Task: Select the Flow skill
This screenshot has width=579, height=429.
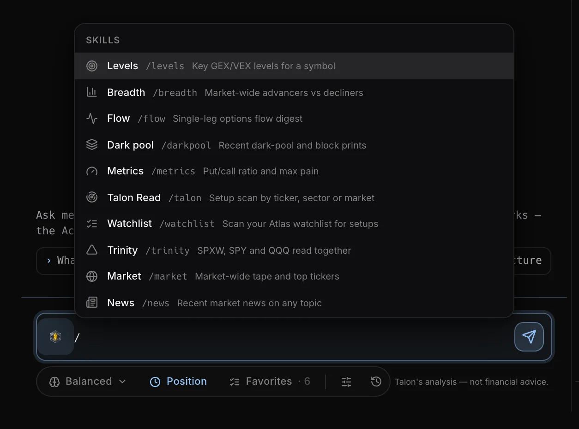Action: click(x=294, y=119)
